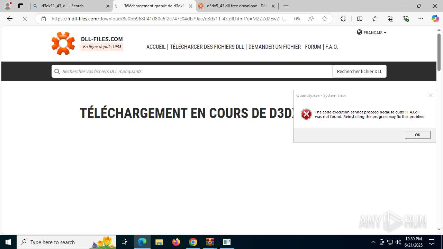443x249 pixels.
Task: Open Browser essentials icon
Action: point(406,19)
